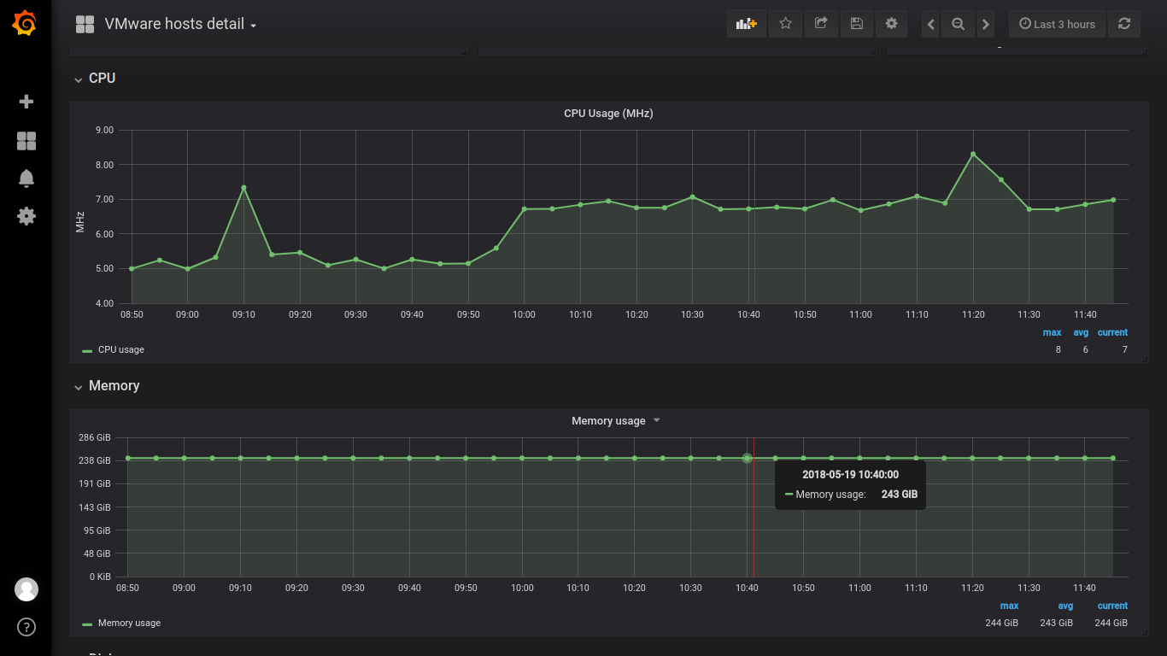The image size is (1167, 656).
Task: Open the Alerting bell icon
Action: pos(26,178)
